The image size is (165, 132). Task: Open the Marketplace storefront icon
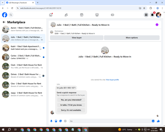click(97, 15)
